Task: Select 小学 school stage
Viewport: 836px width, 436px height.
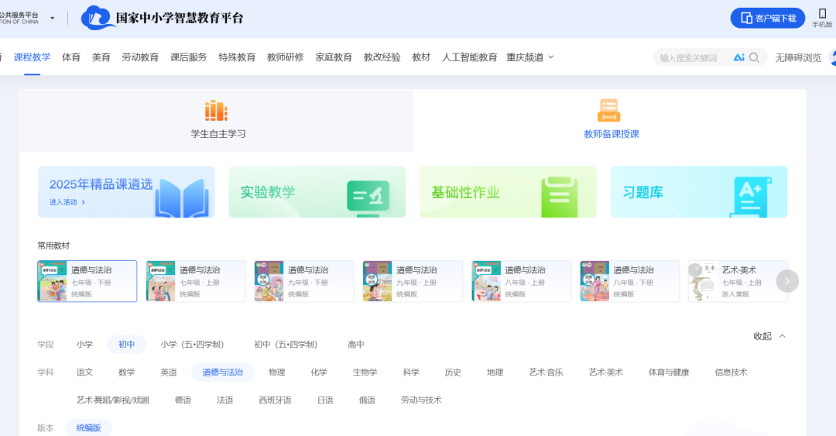Action: (x=84, y=344)
